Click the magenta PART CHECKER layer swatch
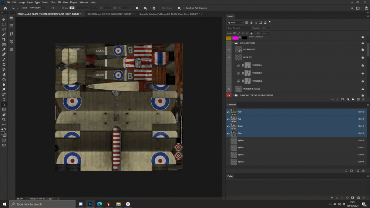 click(x=235, y=37)
